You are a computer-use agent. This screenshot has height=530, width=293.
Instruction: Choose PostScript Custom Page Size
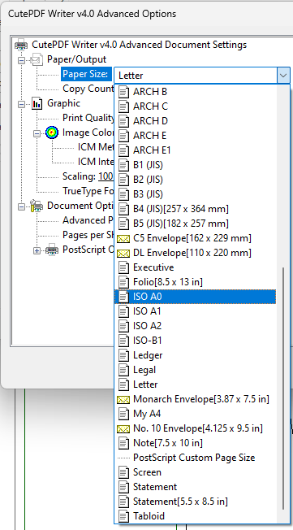click(x=195, y=458)
